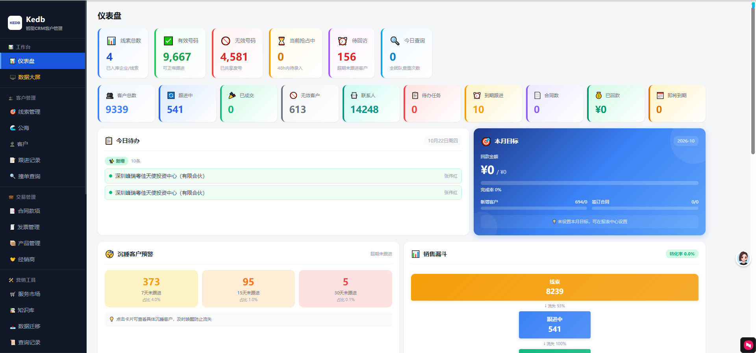This screenshot has width=756, height=353.
Task: Click the 线索总数 bar chart icon
Action: [111, 41]
